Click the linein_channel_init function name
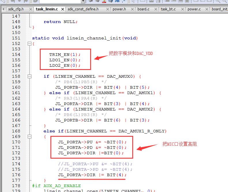The image size is (228, 192). click(x=94, y=38)
